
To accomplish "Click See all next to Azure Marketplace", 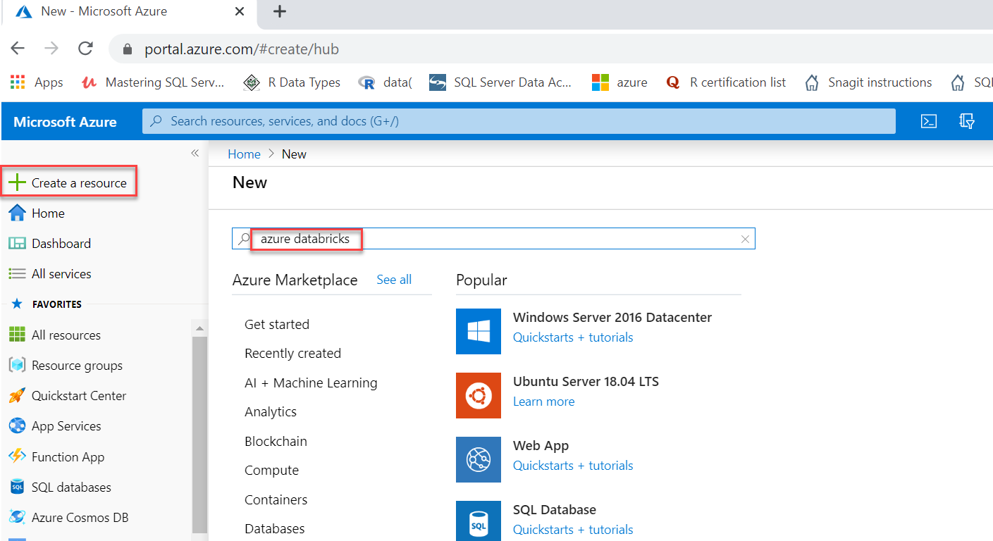I will click(x=394, y=280).
